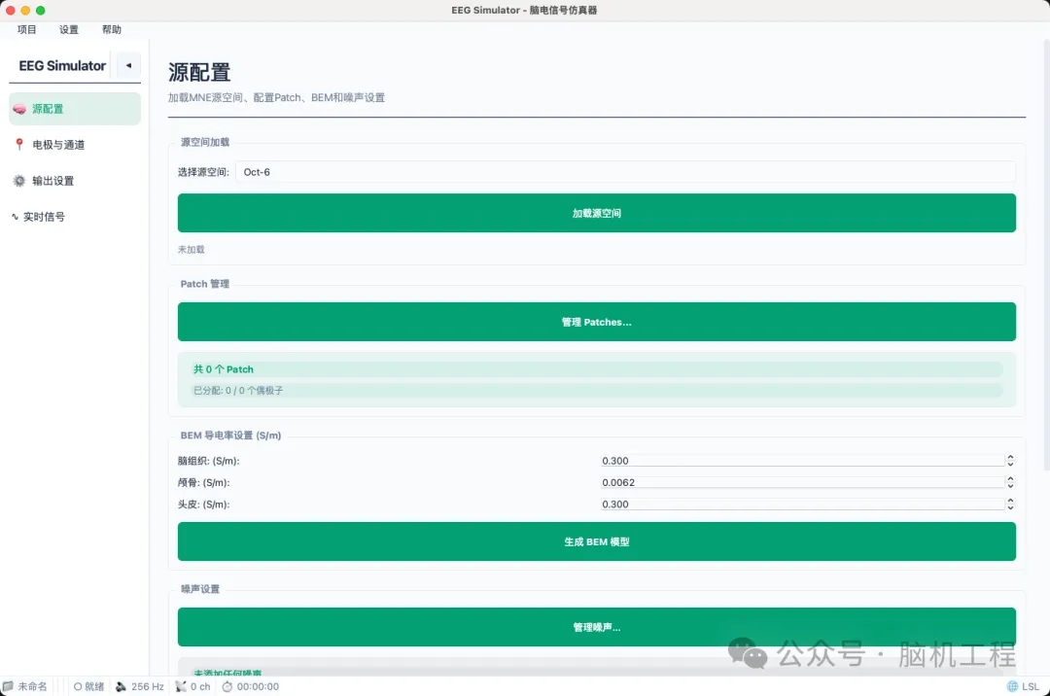Click the 未加载 status text
Viewport: 1050px width, 696px height.
coord(191,250)
